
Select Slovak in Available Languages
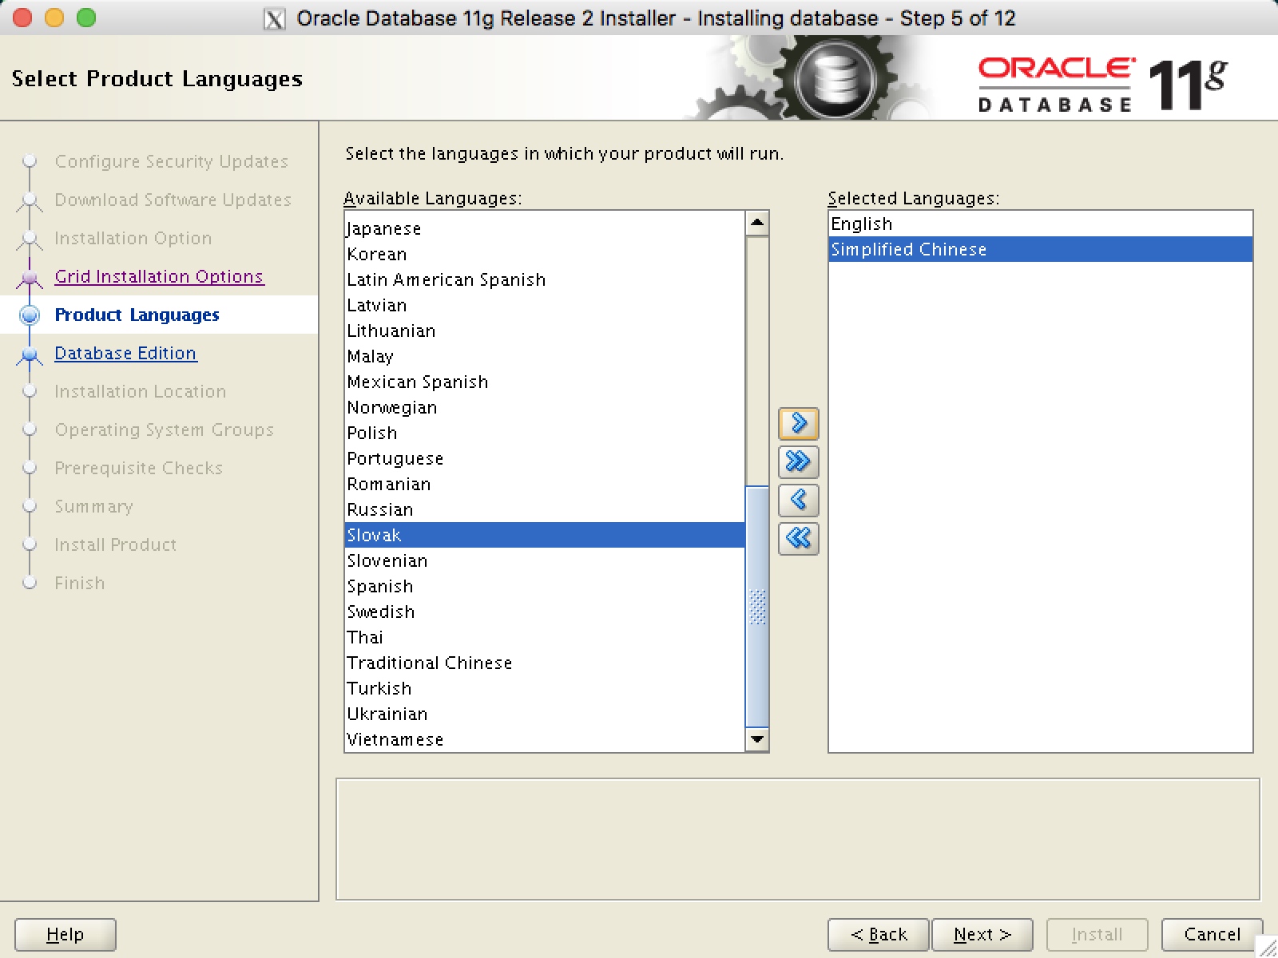479,535
